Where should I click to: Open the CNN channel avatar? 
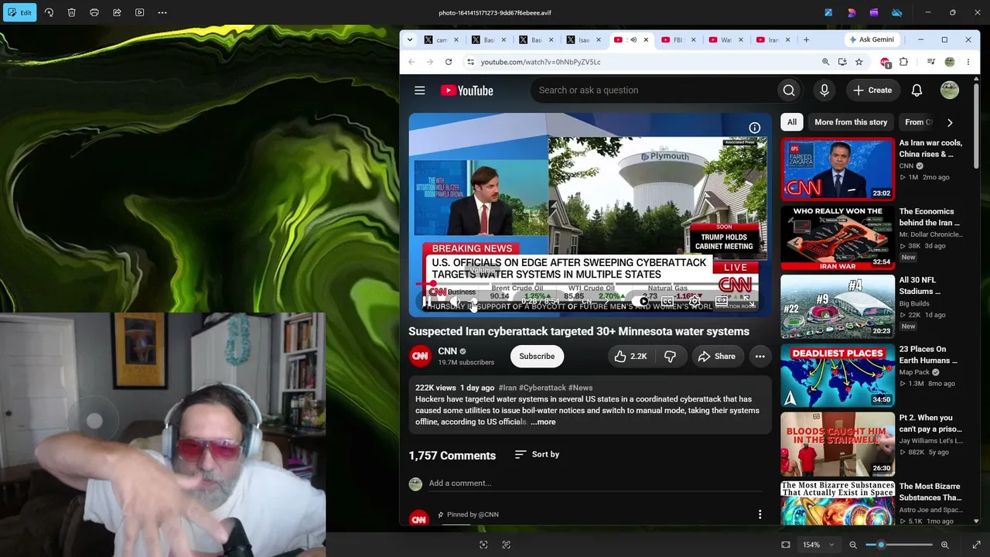pos(420,356)
